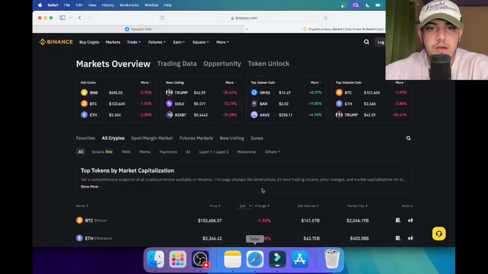The width and height of the screenshot is (488, 274).
Task: Sort table by 24h Volume column
Action: click(308, 206)
